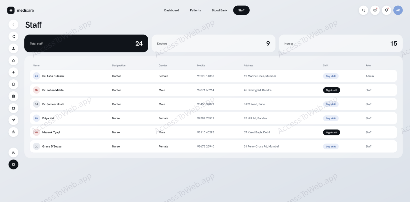Select the name Dr. Rohan Mehta
The image size is (410, 202).
pyautogui.click(x=53, y=90)
